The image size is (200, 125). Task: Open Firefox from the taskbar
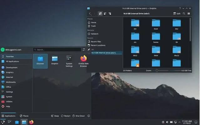coord(31,122)
